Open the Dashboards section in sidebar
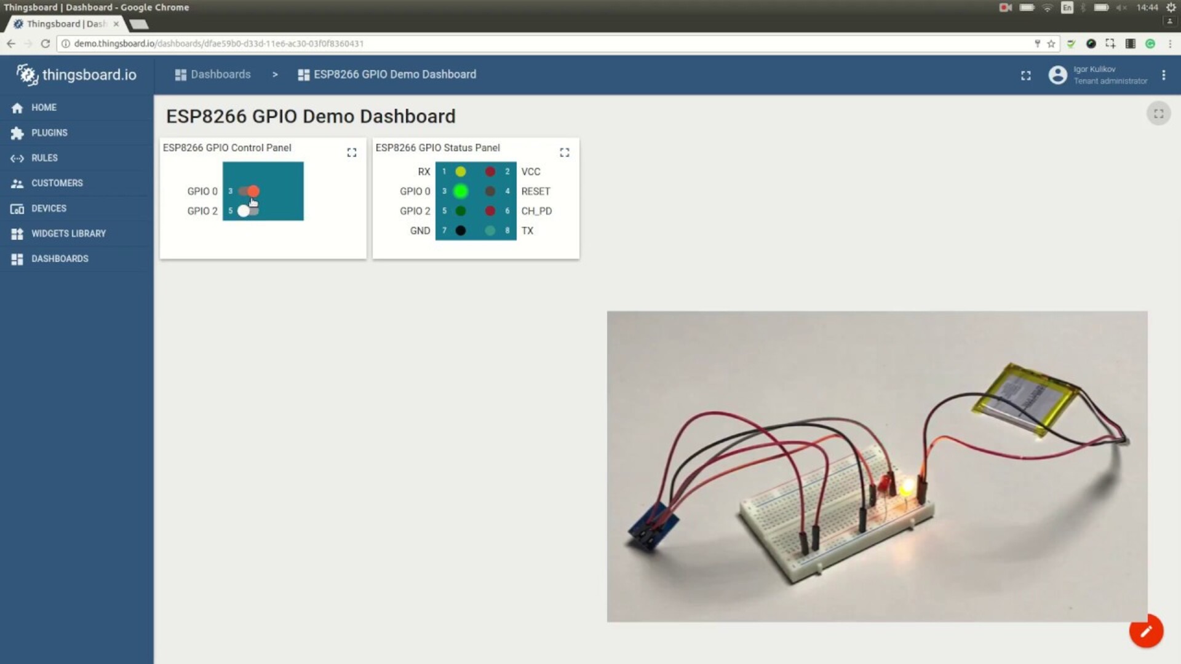Viewport: 1181px width, 664px height. (59, 258)
